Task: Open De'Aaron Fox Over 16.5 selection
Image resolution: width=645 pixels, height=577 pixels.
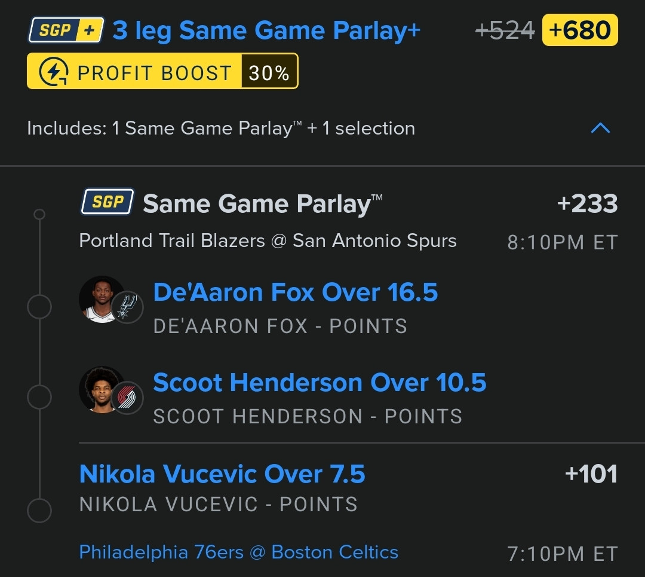Action: (x=296, y=292)
